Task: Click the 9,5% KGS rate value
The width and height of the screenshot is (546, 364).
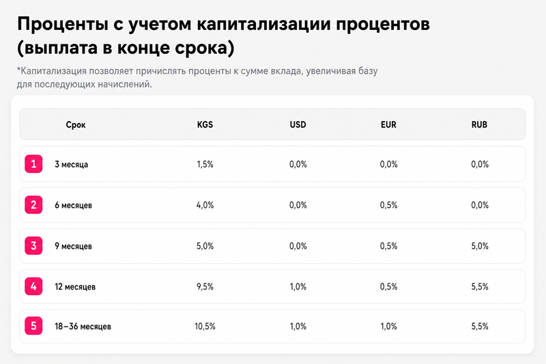Action: [205, 287]
